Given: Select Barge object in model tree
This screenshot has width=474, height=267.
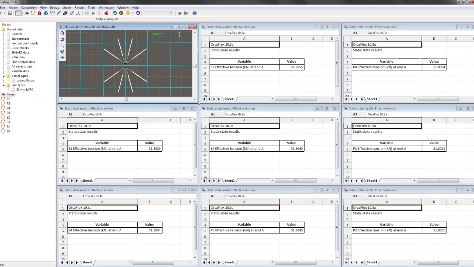Looking at the screenshot, I should pos(10,94).
